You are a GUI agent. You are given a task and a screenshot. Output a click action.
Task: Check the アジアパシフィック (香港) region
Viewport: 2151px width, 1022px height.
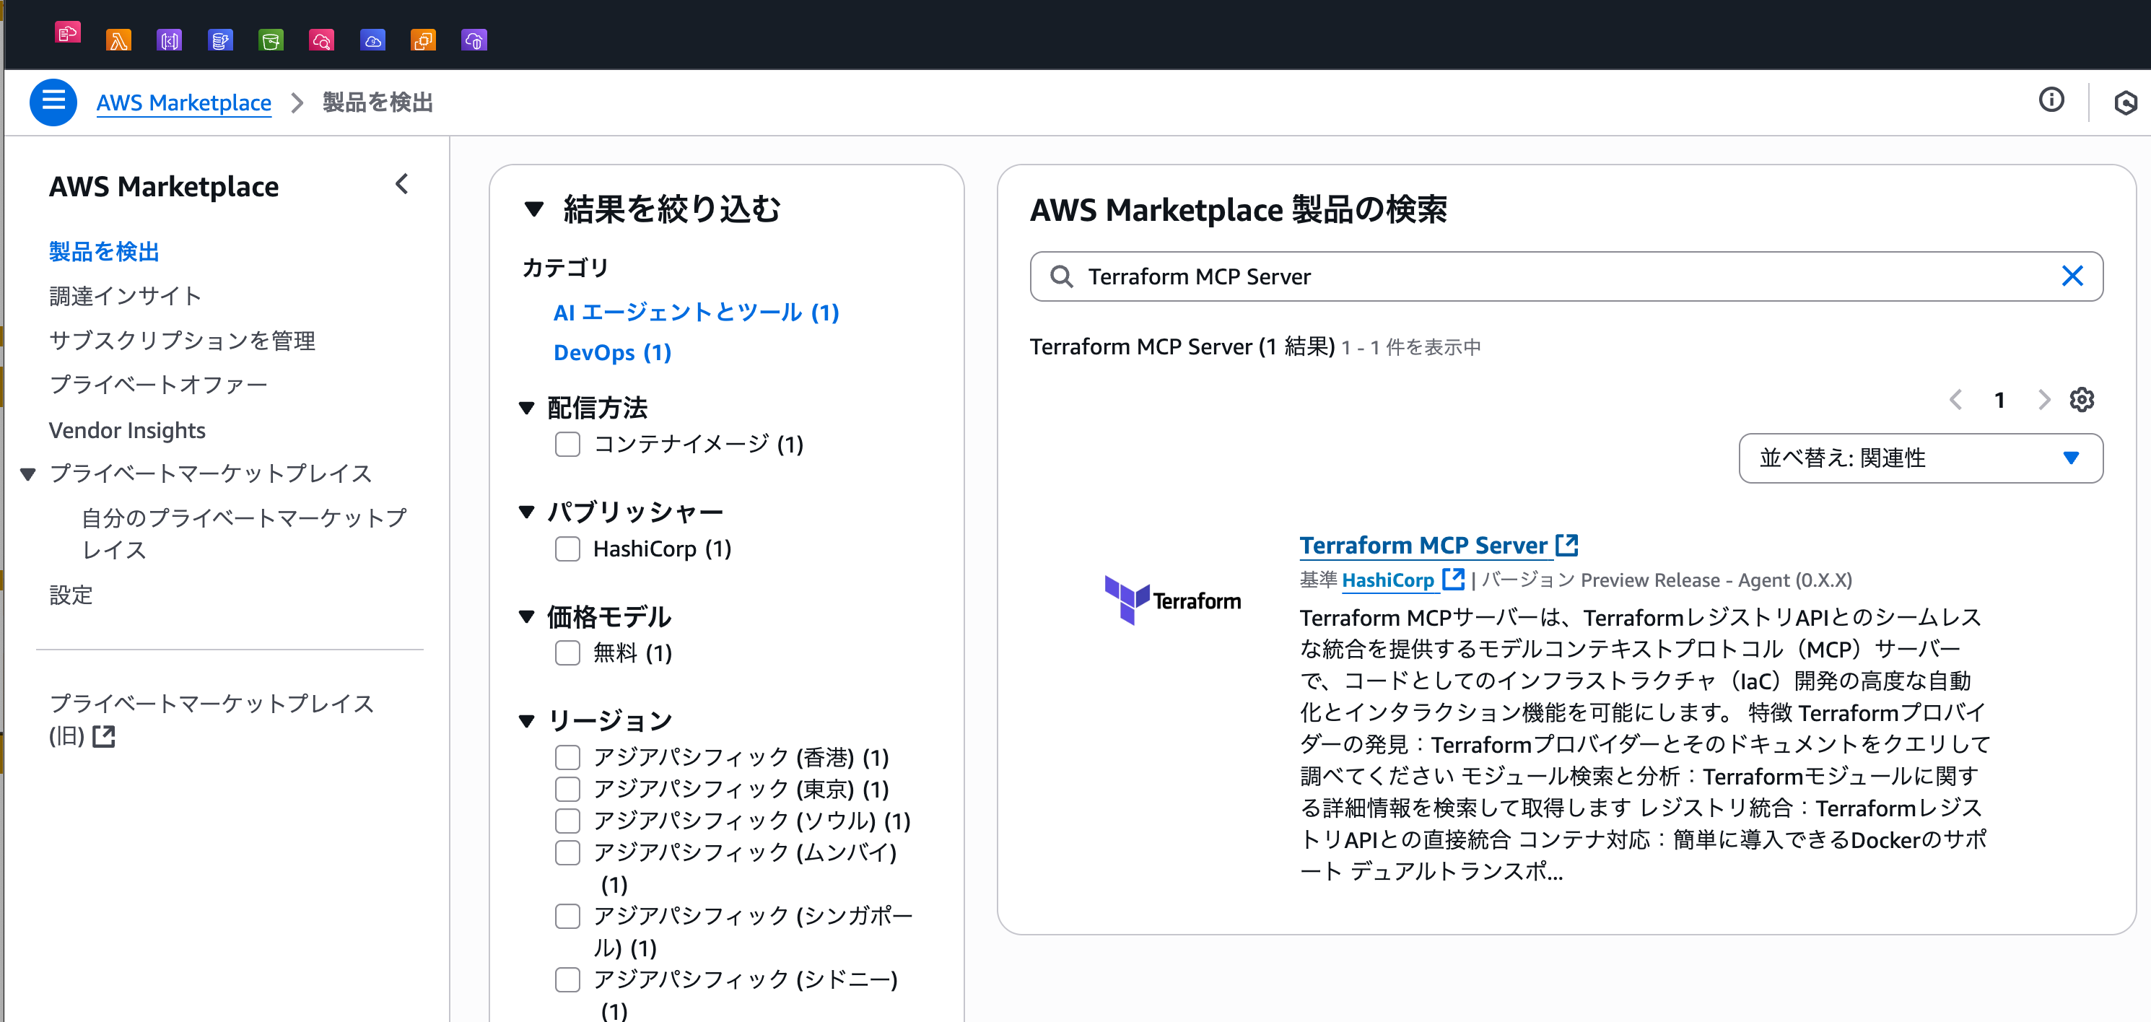pos(568,757)
